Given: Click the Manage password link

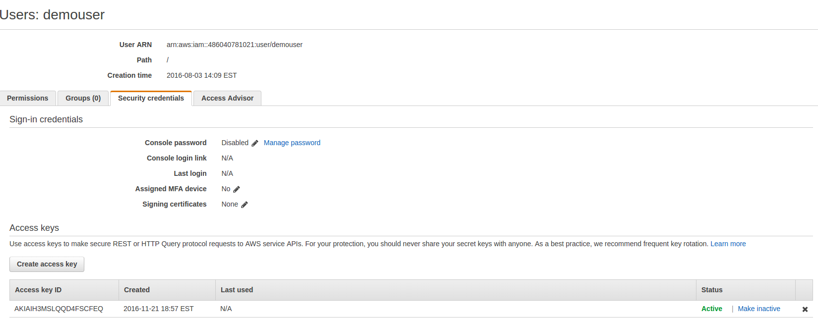Looking at the screenshot, I should [x=292, y=143].
